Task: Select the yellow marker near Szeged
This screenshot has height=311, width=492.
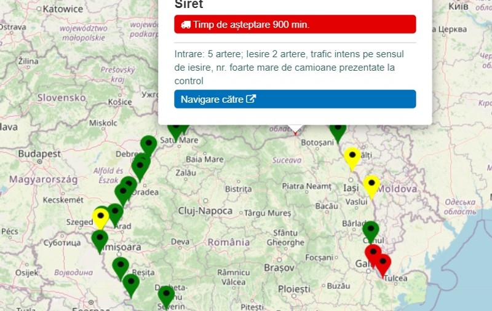Action: pyautogui.click(x=100, y=218)
